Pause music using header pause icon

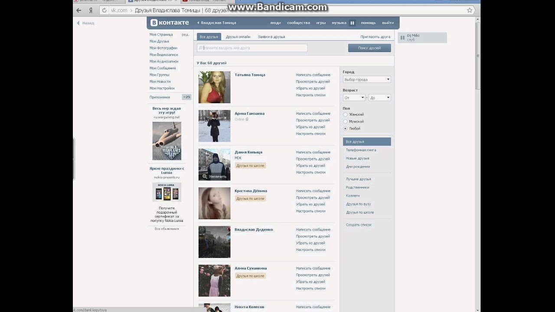pyautogui.click(x=352, y=23)
